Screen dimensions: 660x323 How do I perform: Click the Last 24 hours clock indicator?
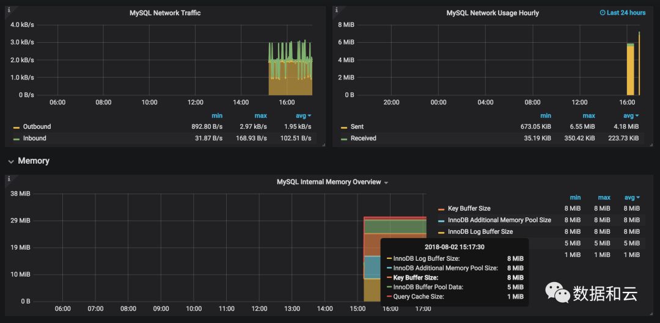(622, 13)
